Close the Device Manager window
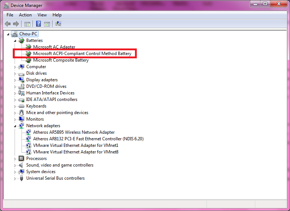The image size is (290, 211). coord(279,4)
